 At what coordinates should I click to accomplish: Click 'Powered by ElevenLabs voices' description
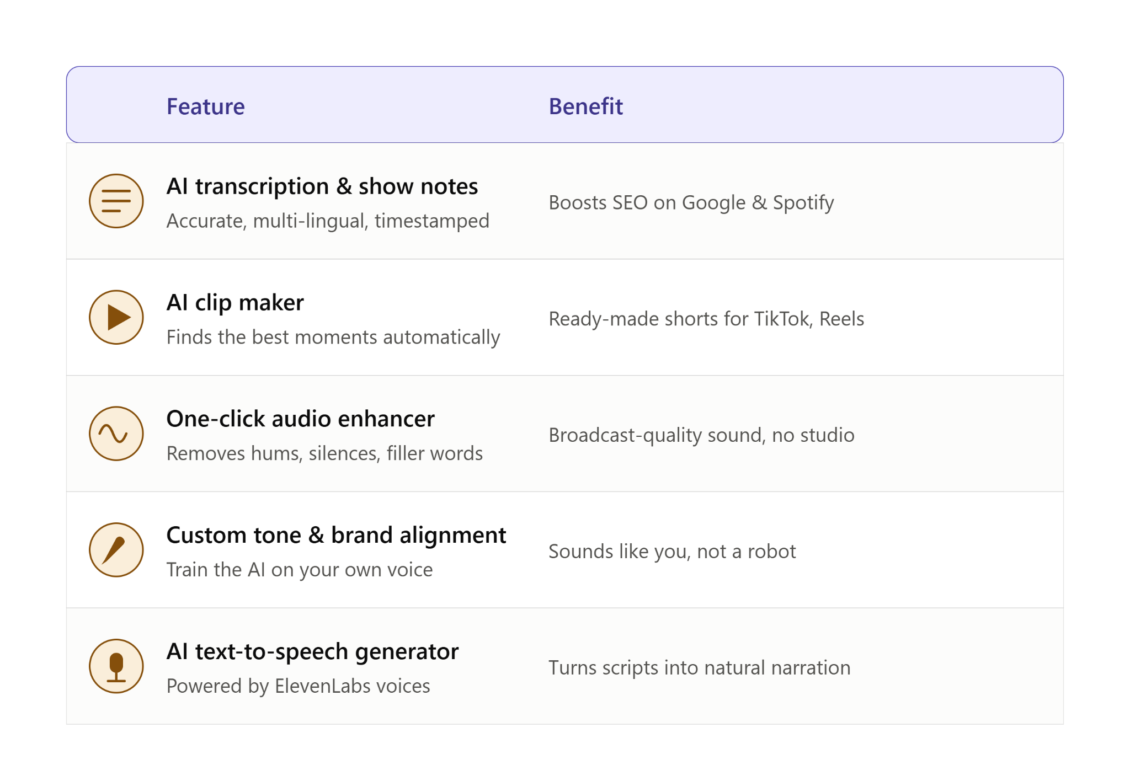[x=298, y=686]
